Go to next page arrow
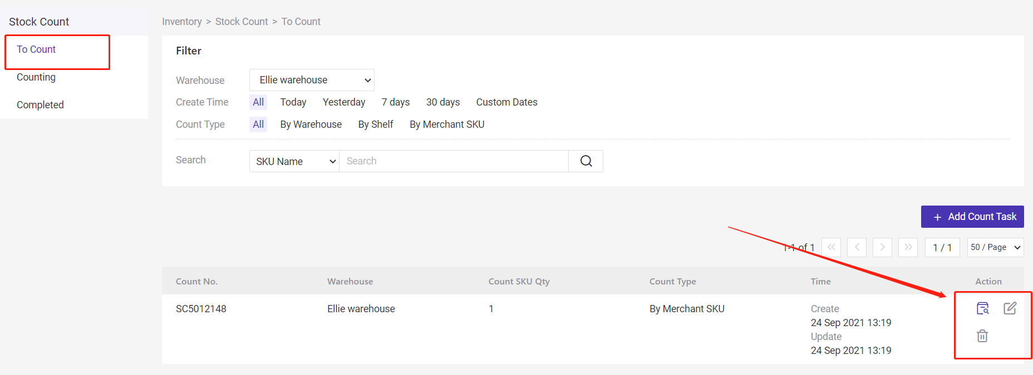 pos(882,247)
